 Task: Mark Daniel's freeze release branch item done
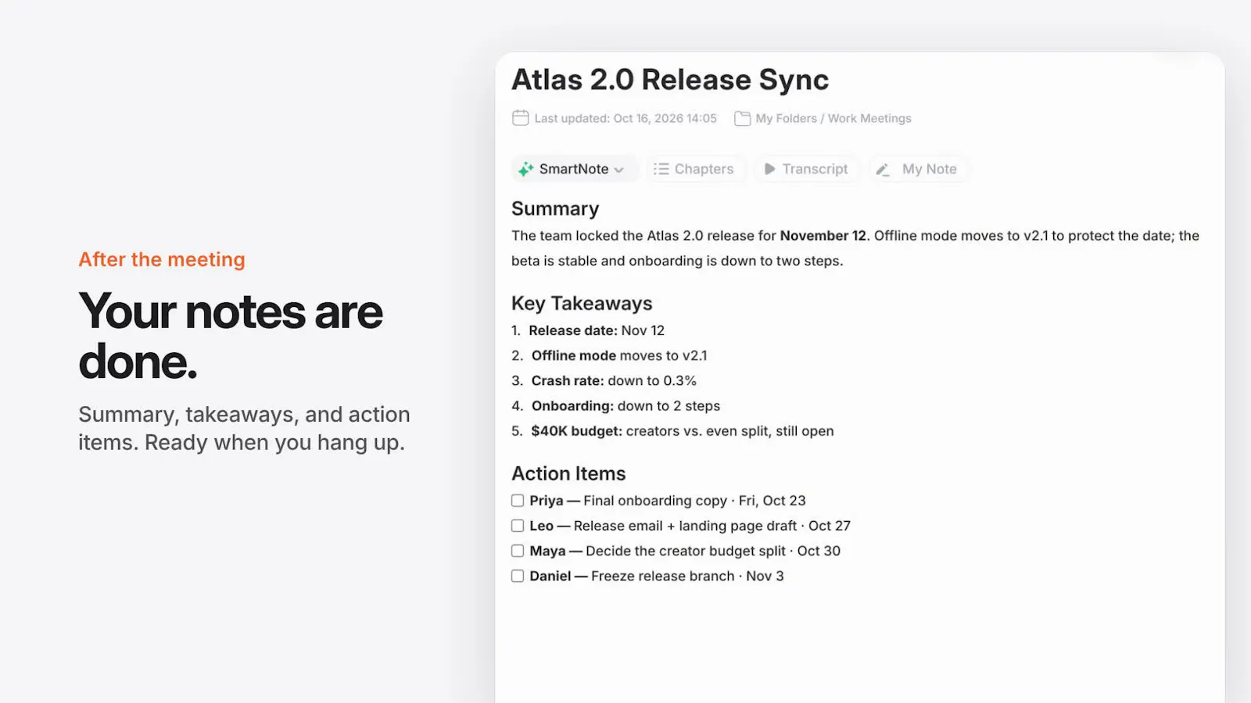(518, 576)
